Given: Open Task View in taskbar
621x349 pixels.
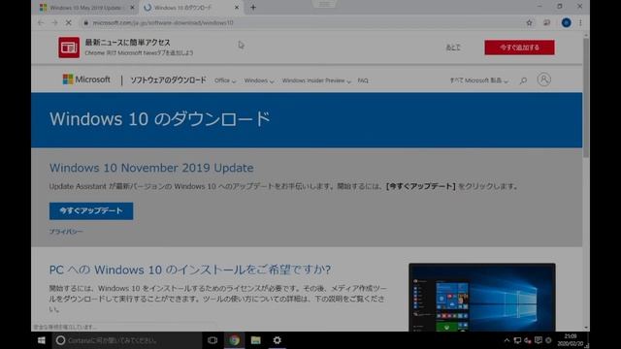Looking at the screenshot, I should coord(212,340).
